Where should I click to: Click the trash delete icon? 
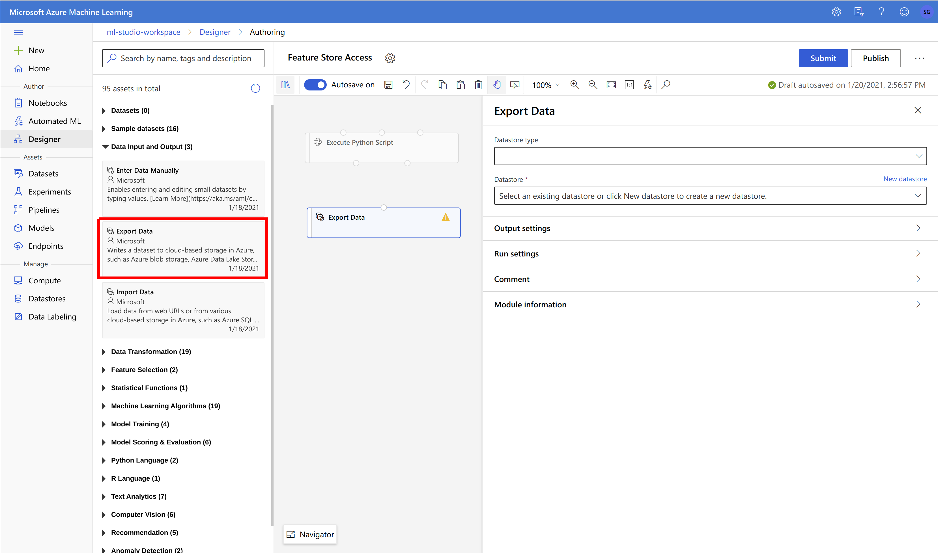click(x=478, y=85)
